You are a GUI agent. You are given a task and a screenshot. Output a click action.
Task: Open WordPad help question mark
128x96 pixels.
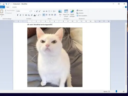126,7
